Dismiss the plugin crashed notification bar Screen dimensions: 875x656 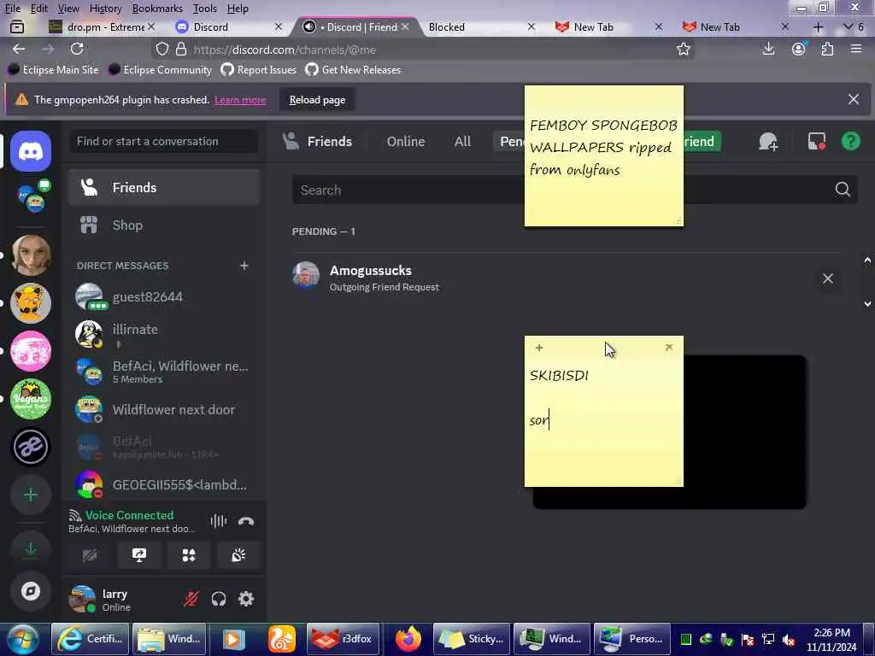(x=854, y=99)
